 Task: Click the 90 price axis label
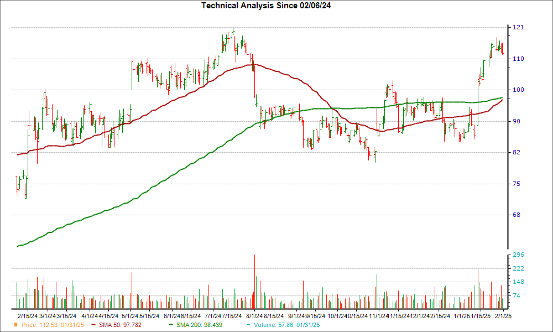[517, 121]
